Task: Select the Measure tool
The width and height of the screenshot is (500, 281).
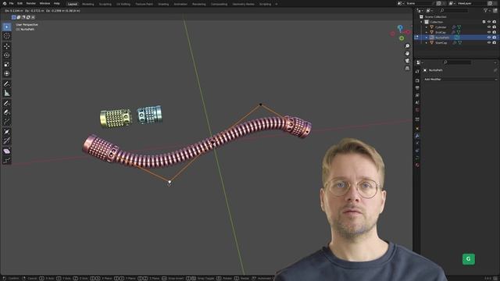Action: point(7,93)
